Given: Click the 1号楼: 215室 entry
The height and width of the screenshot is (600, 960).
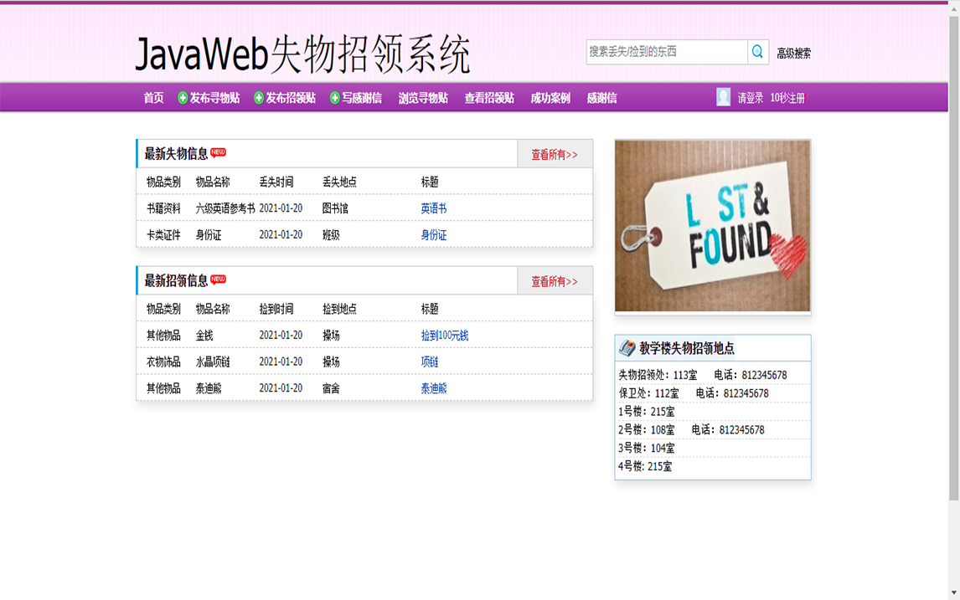Looking at the screenshot, I should [x=647, y=412].
